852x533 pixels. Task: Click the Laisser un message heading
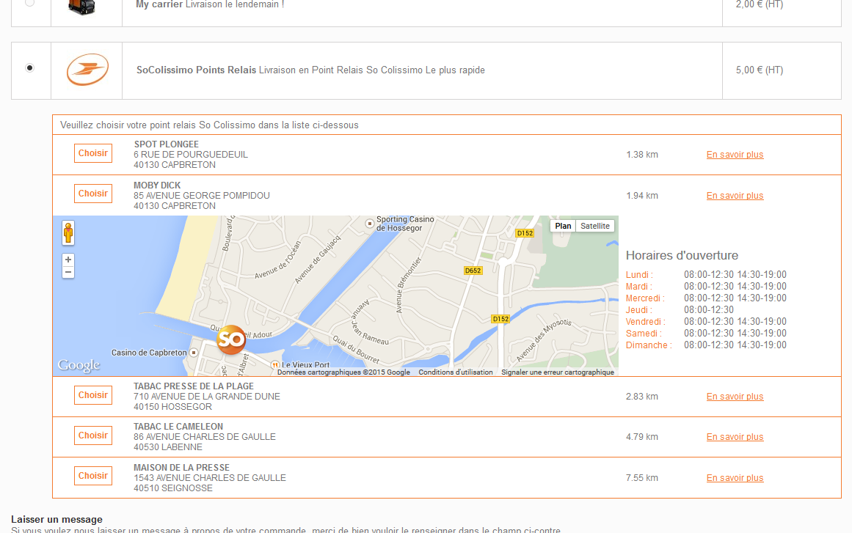coord(57,519)
